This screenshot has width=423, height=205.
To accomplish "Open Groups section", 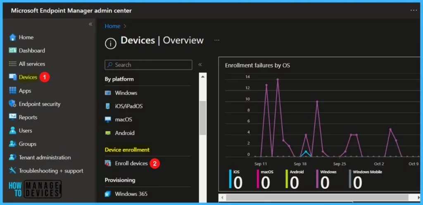I will coord(28,144).
